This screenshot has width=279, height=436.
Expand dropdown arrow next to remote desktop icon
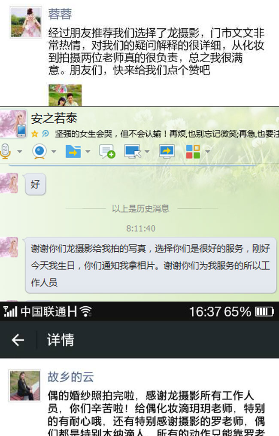point(147,152)
